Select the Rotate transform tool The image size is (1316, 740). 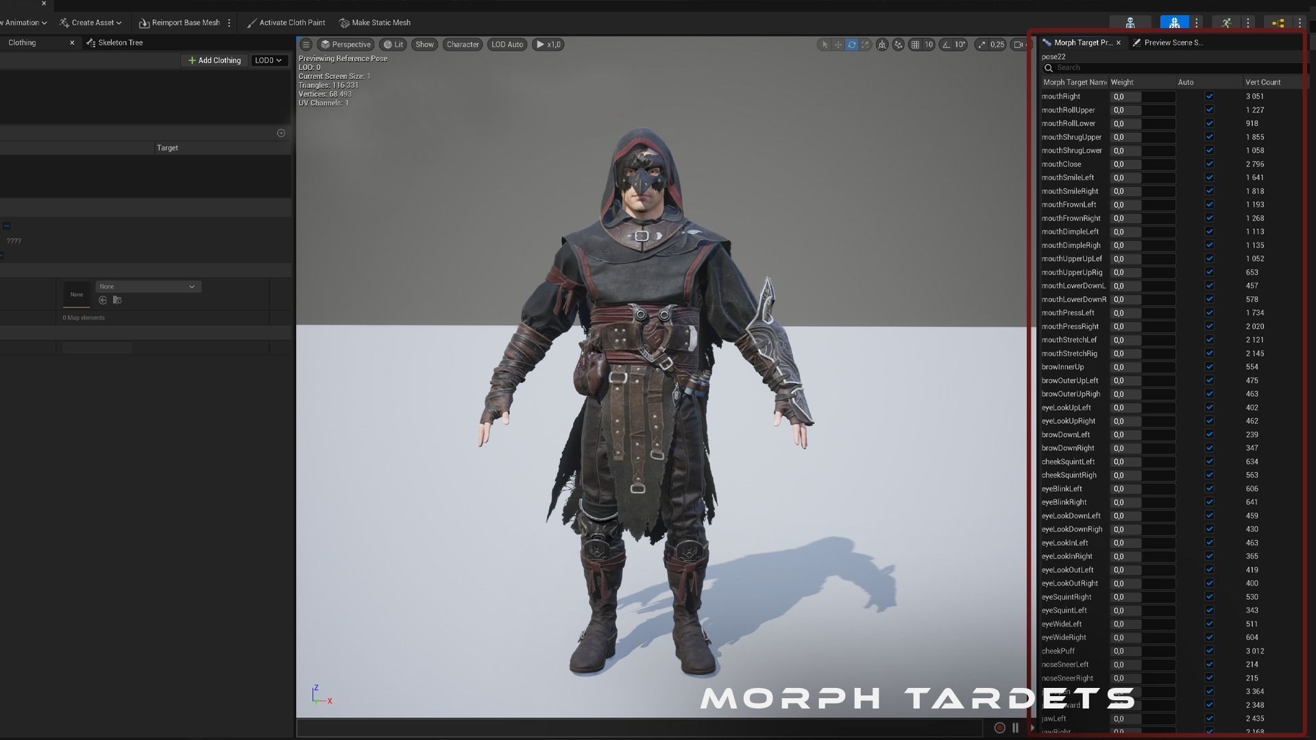click(x=852, y=45)
